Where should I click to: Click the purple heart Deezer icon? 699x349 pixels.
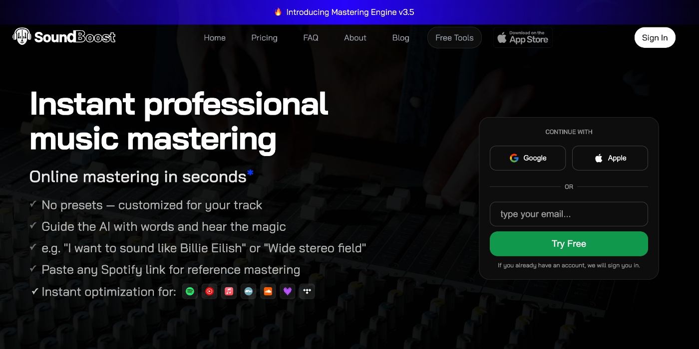288,292
